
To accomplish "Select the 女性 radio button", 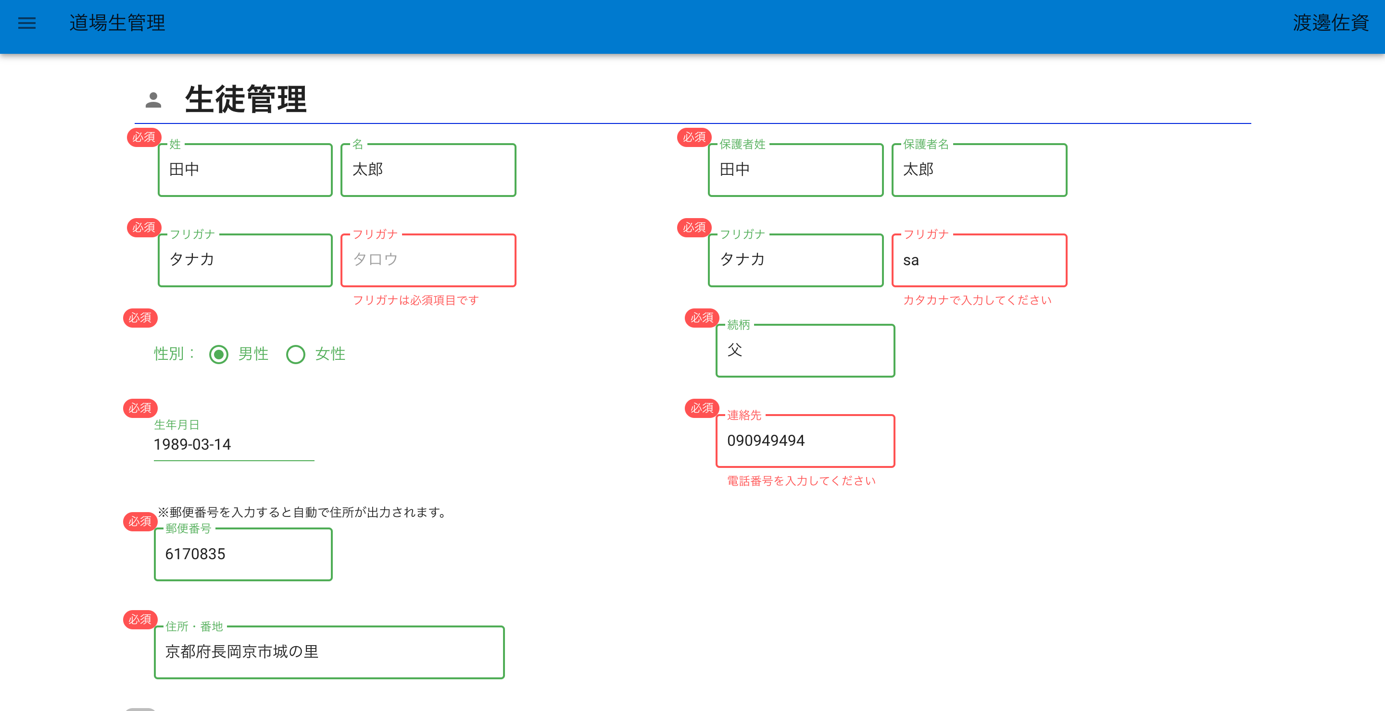I will [295, 355].
